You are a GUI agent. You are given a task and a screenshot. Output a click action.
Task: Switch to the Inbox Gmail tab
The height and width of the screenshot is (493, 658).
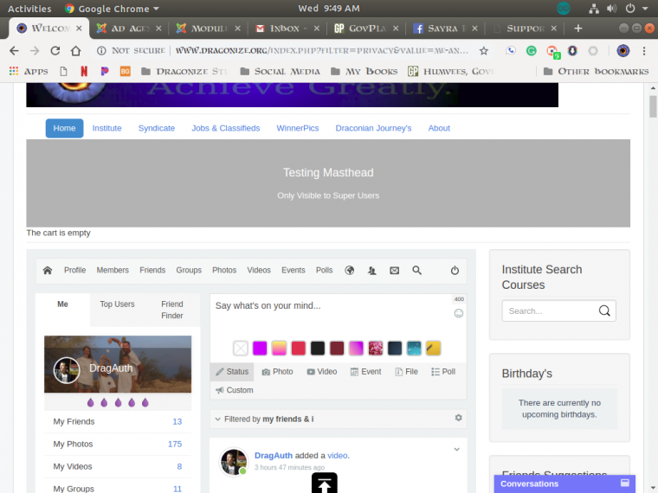(287, 28)
